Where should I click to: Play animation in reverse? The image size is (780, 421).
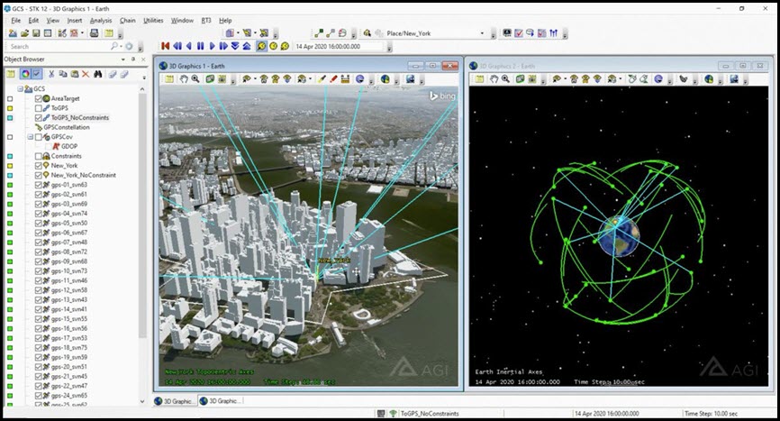189,46
